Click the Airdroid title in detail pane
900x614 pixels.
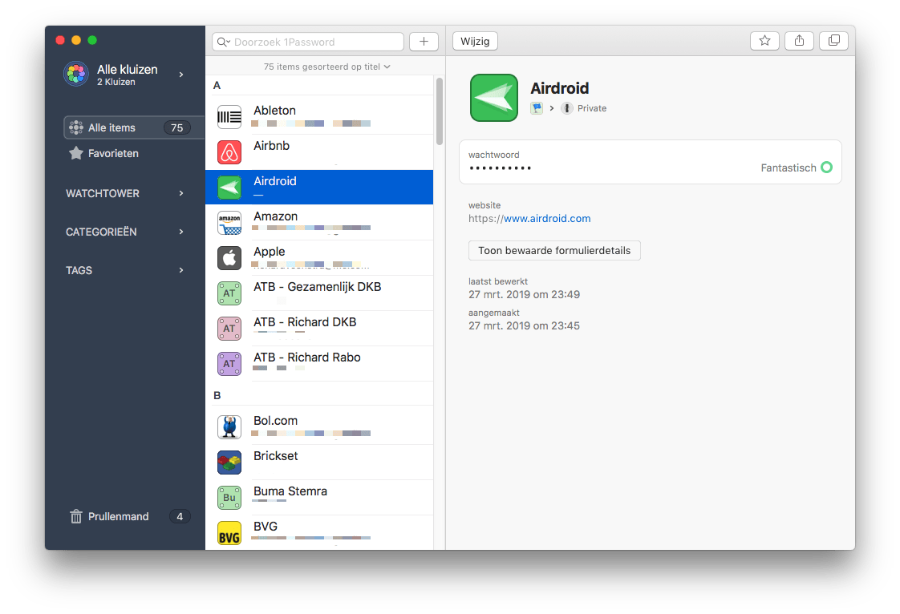(560, 88)
